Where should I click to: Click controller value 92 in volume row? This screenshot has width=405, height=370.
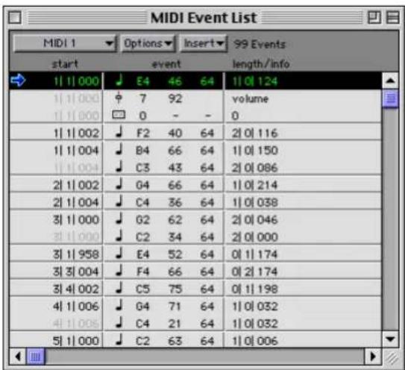click(x=175, y=98)
